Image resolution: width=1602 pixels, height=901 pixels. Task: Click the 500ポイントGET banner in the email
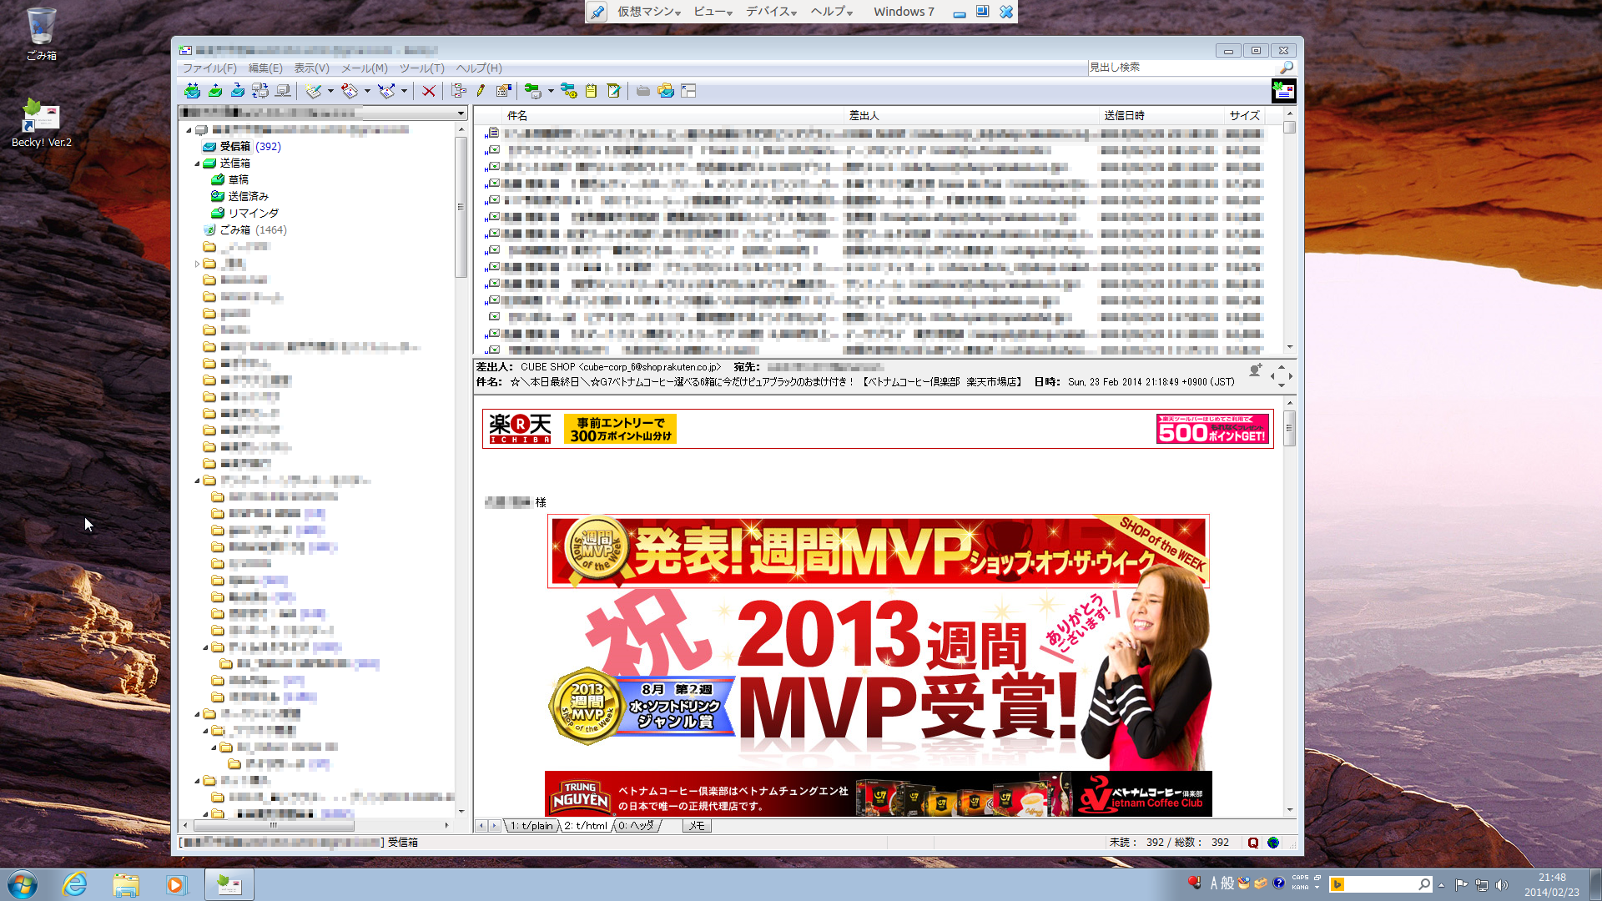1212,429
